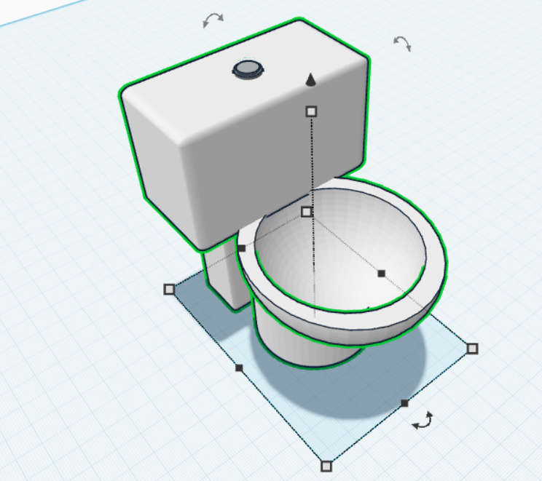Click the rotation arrow above the tank's left side
This screenshot has height=481, width=542.
[213, 20]
